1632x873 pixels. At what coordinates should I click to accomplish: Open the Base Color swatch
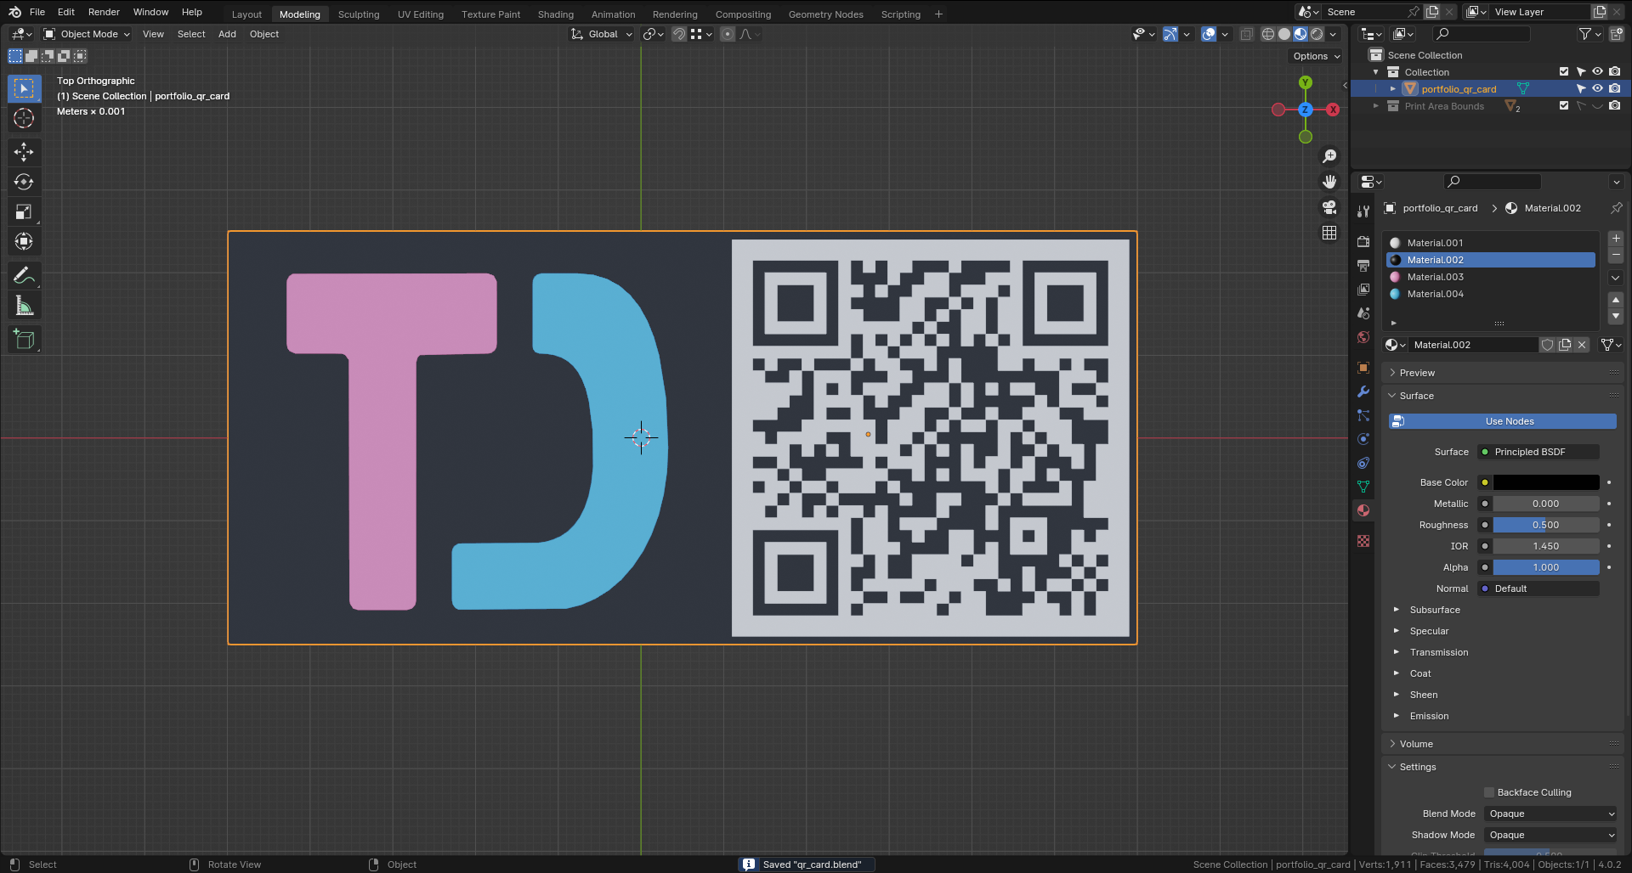(x=1545, y=482)
